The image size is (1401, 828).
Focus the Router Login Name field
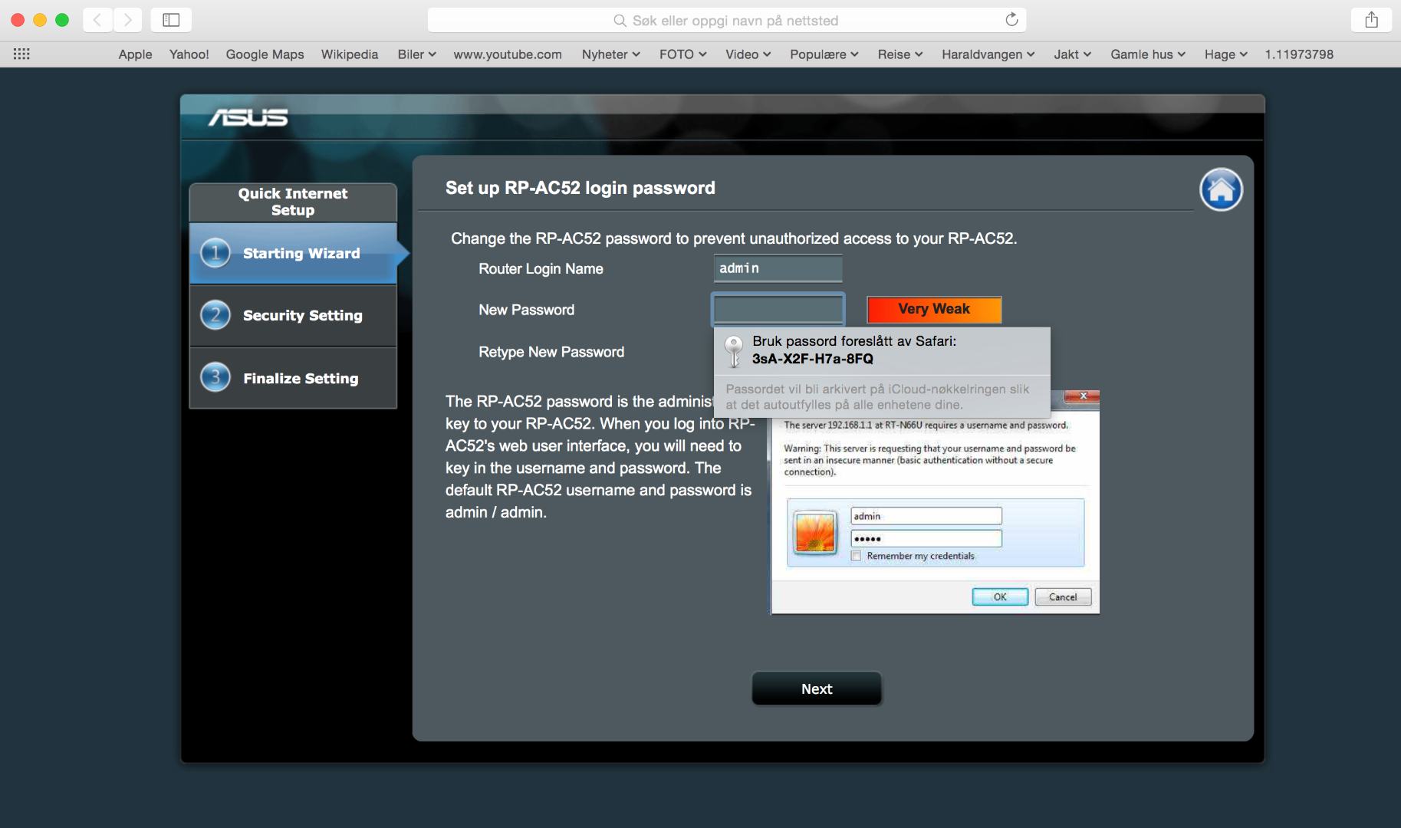point(778,268)
